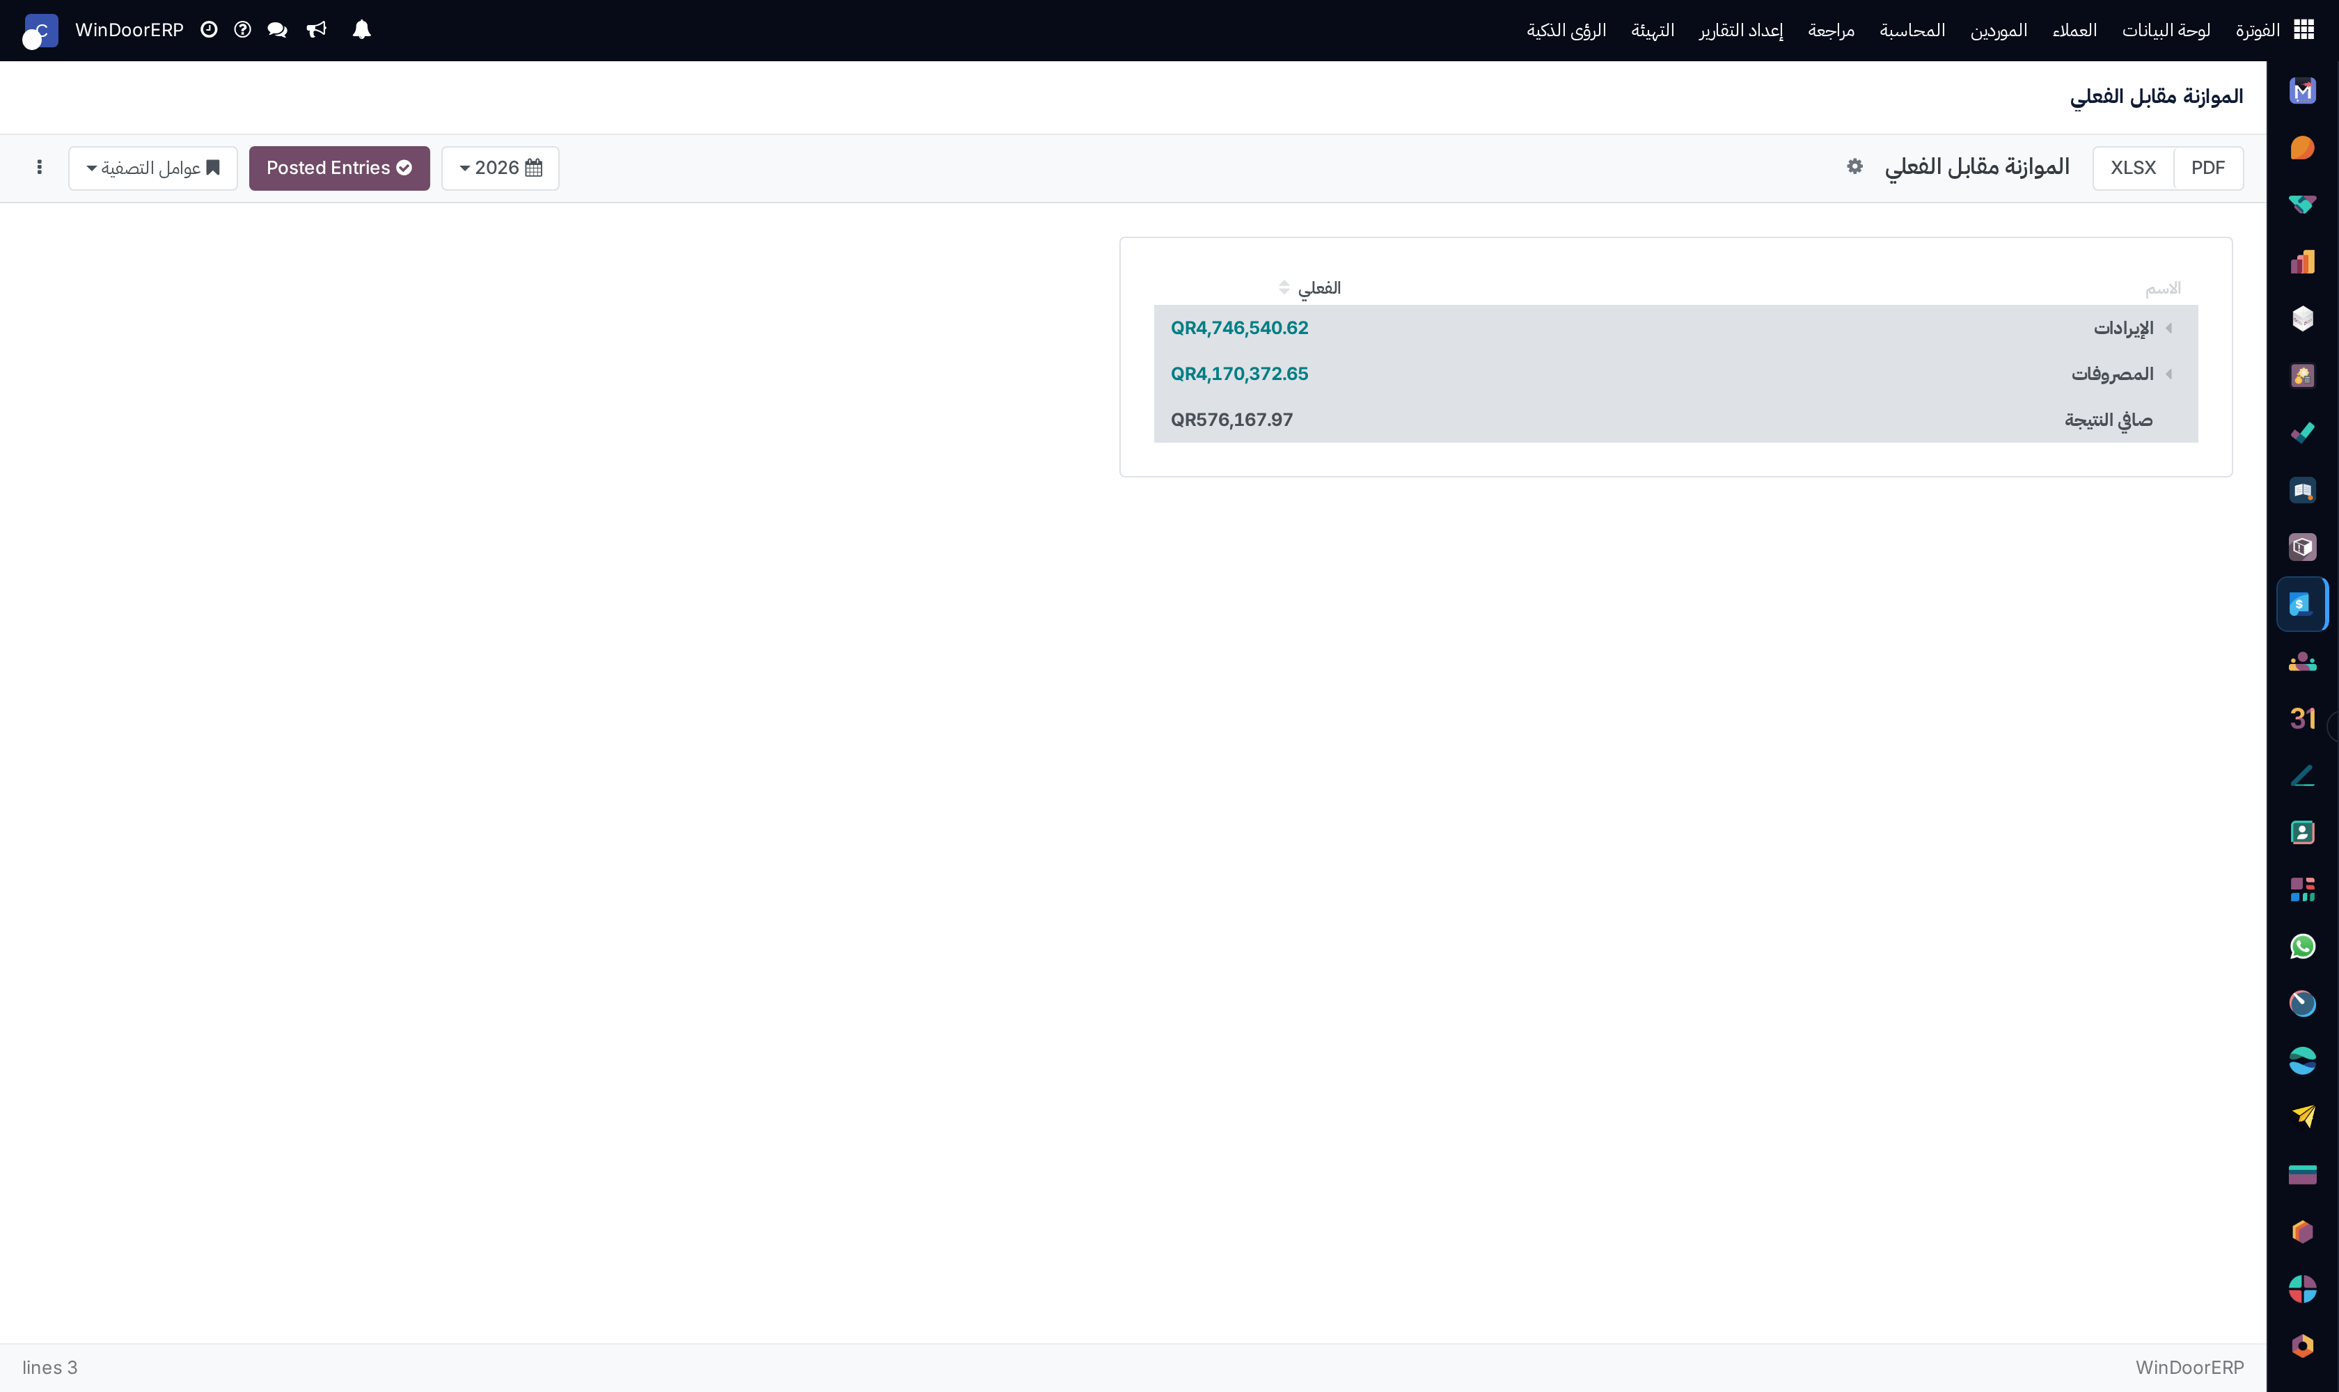
Task: Select the highlighted Invoicing dollar app icon
Action: [x=2302, y=604]
